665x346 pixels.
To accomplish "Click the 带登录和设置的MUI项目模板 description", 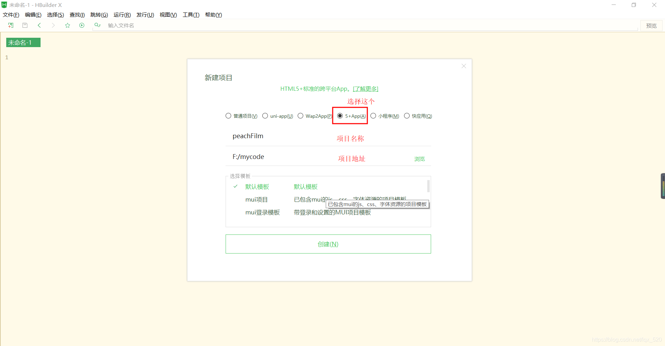I will point(332,212).
